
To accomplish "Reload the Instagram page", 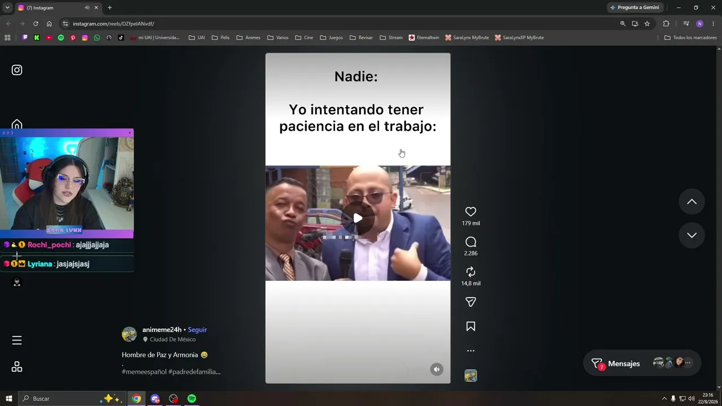I will point(36,24).
